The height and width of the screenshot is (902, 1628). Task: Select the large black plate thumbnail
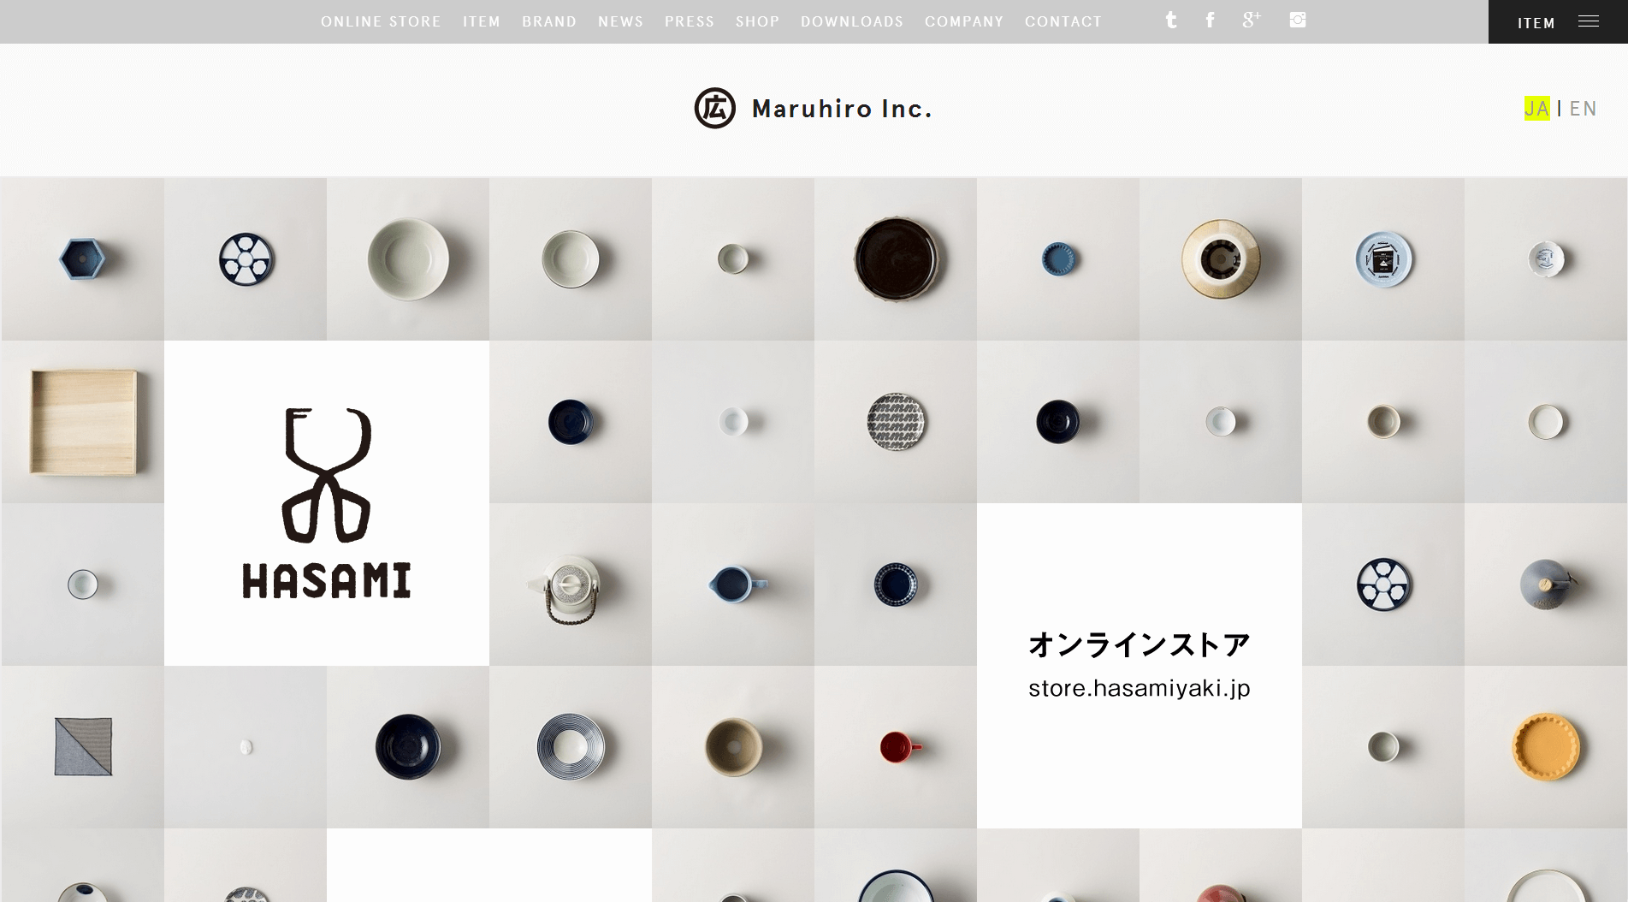point(896,259)
